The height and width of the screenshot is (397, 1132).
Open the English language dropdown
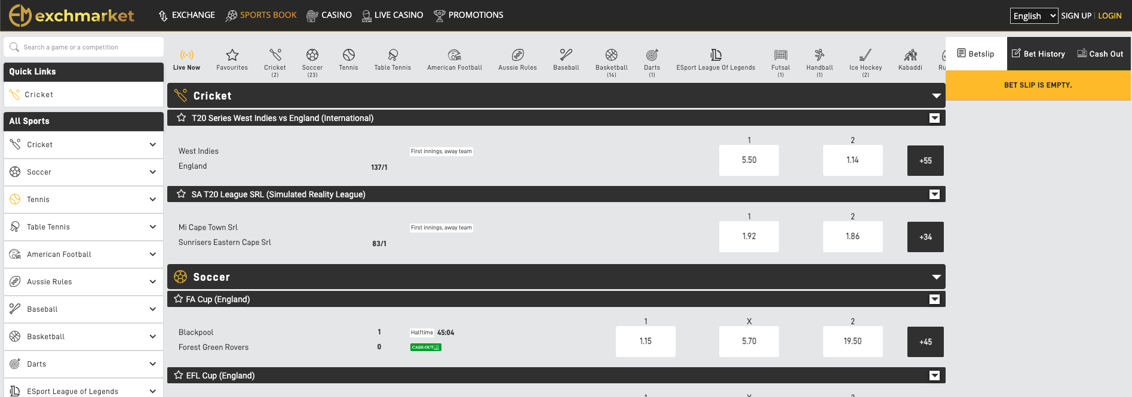point(1034,16)
